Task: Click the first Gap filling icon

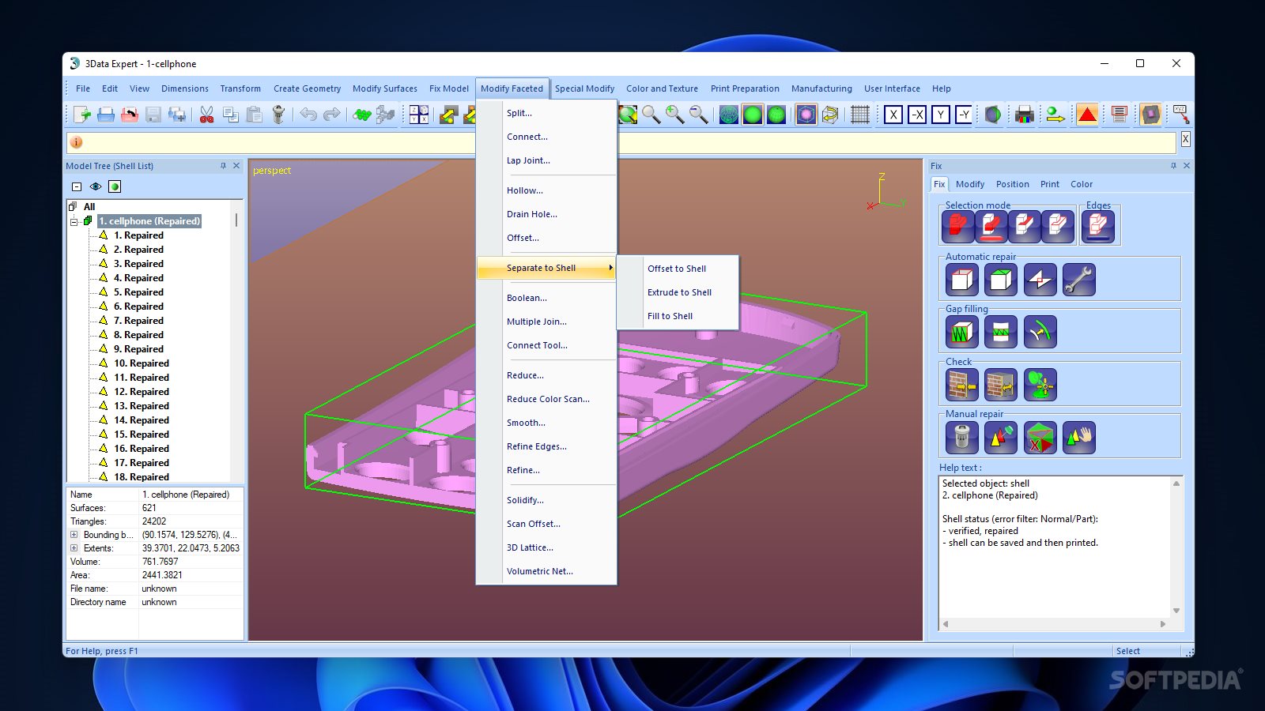Action: 961,332
